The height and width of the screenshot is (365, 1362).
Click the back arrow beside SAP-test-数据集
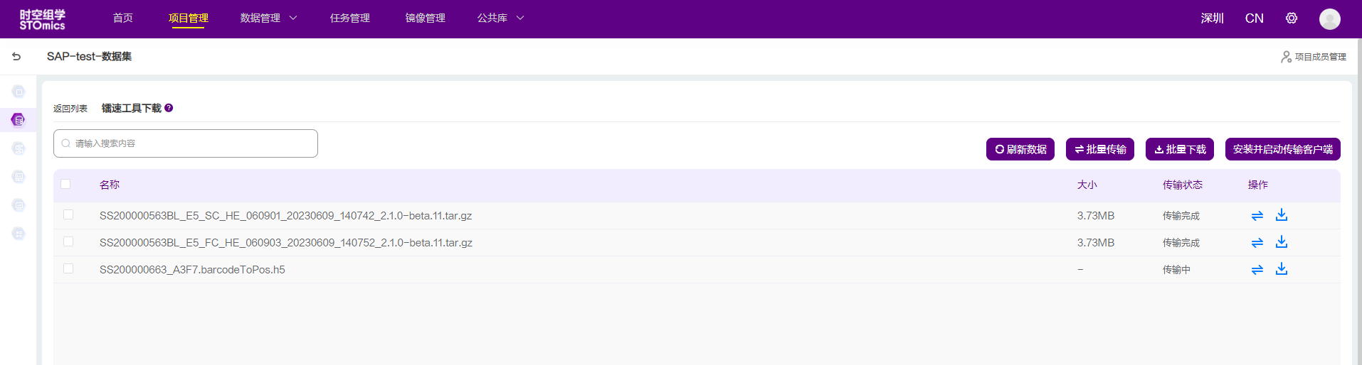[x=16, y=57]
